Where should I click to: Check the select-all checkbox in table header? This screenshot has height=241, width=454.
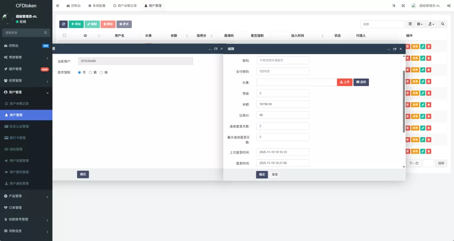[64, 36]
